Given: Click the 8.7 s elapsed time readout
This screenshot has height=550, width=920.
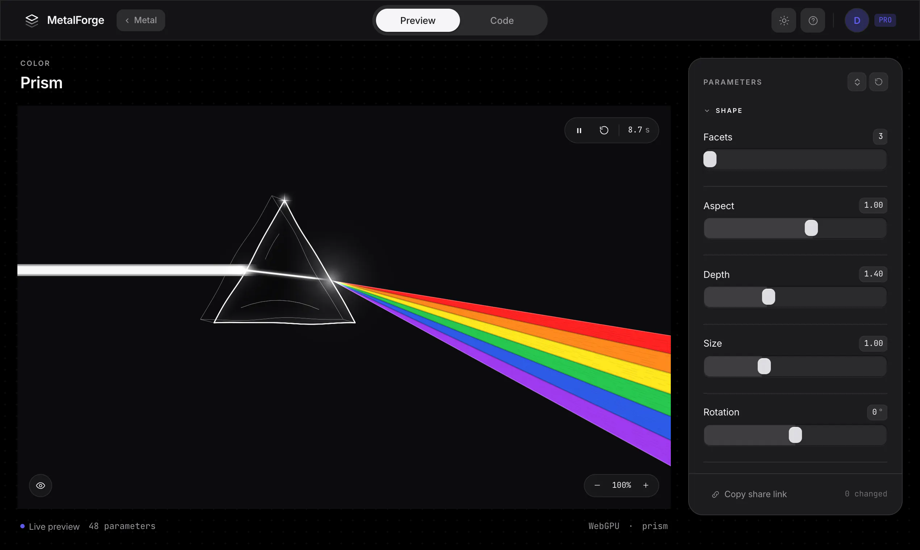Looking at the screenshot, I should click(639, 130).
